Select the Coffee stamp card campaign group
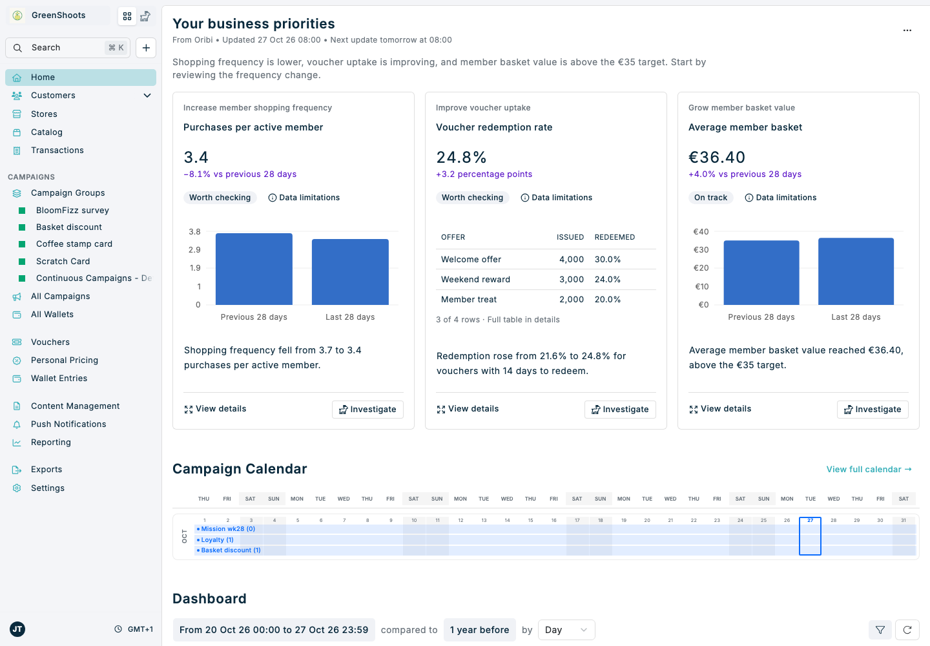930x646 pixels. point(81,244)
